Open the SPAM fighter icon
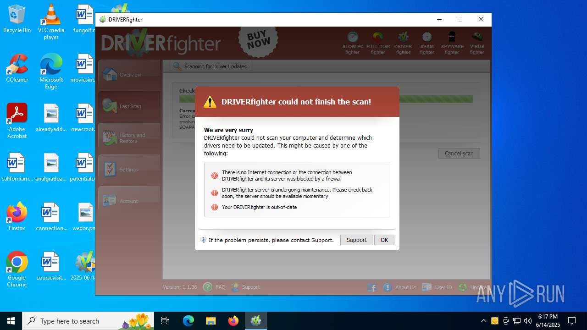Viewport: 587px width, 330px height. 427,43
